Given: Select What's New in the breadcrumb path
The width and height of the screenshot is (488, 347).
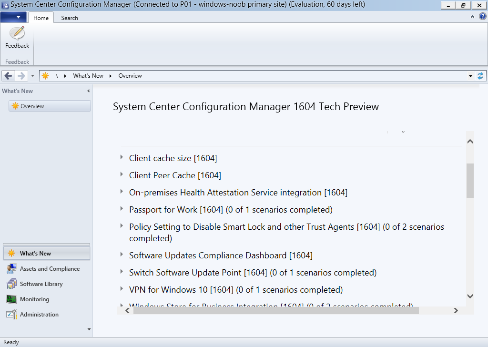Looking at the screenshot, I should pyautogui.click(x=88, y=76).
